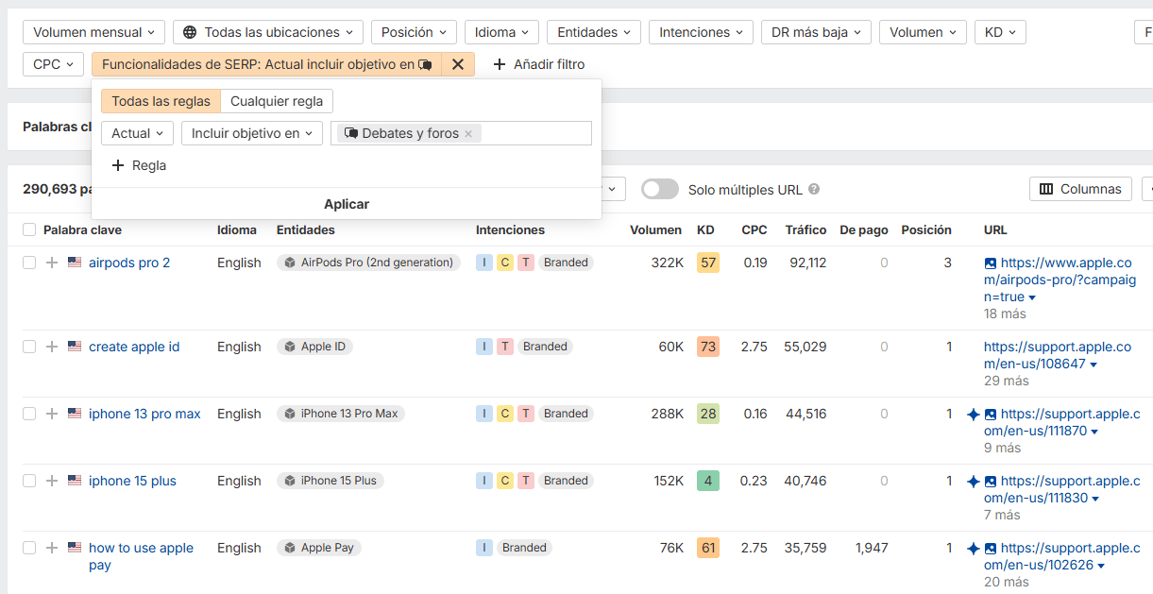Click the C intent badge for iphone 13 pro max
Image resolution: width=1153 pixels, height=594 pixels.
[505, 414]
